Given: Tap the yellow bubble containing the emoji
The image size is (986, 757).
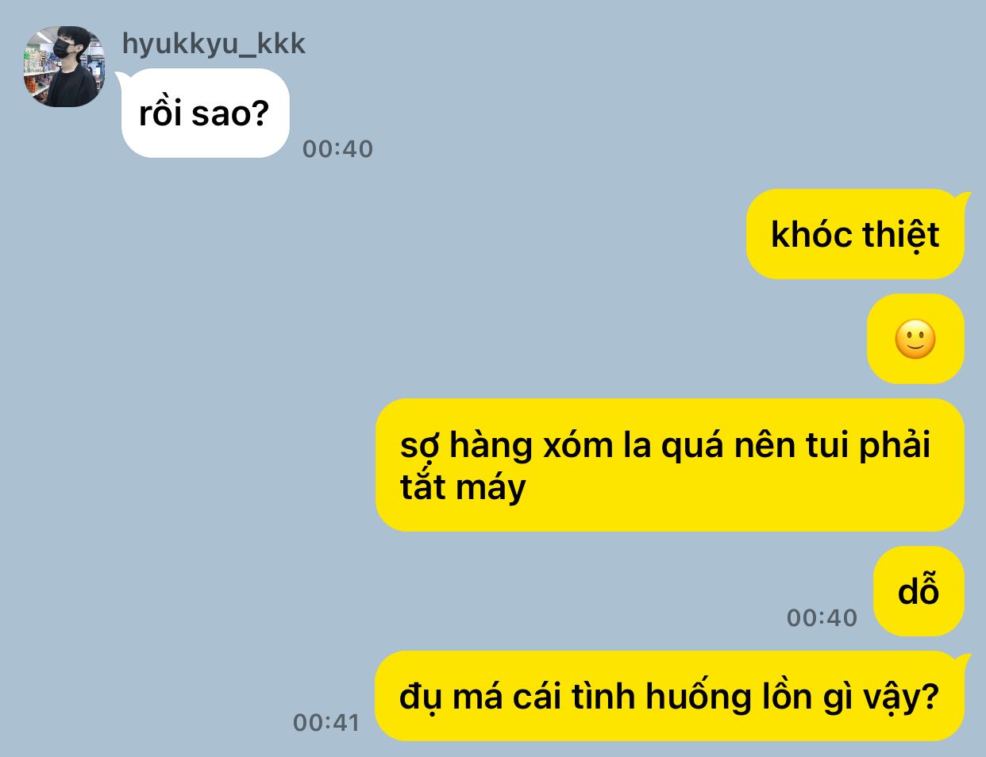Looking at the screenshot, I should point(915,339).
